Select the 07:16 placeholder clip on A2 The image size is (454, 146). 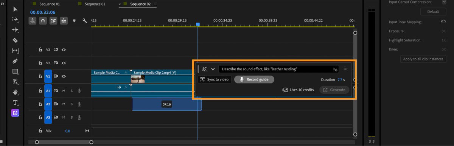click(x=166, y=104)
